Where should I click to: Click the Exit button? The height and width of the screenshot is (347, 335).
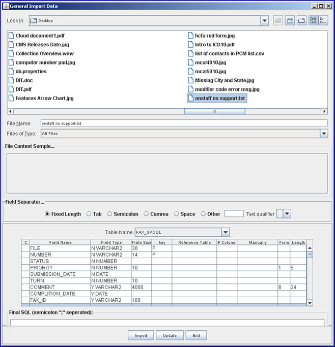click(196, 335)
